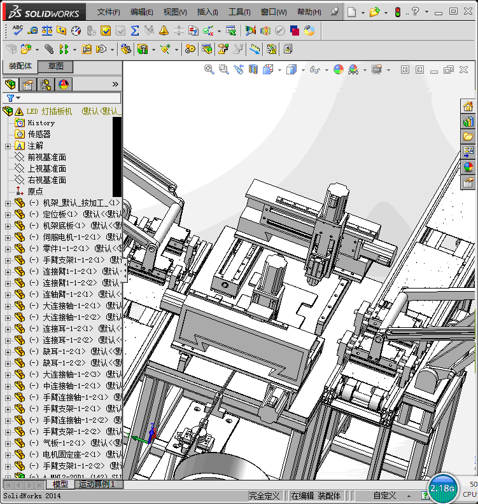Click the Design Table Excel icon
478x504 pixels.
pos(231,31)
